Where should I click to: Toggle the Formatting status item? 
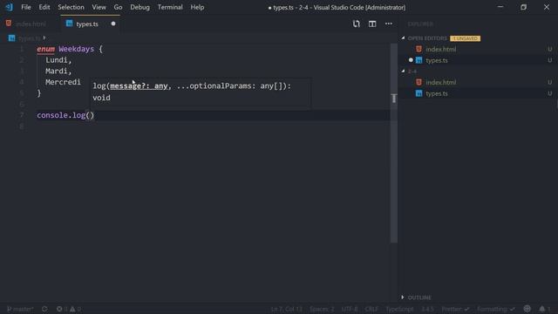(x=496, y=309)
